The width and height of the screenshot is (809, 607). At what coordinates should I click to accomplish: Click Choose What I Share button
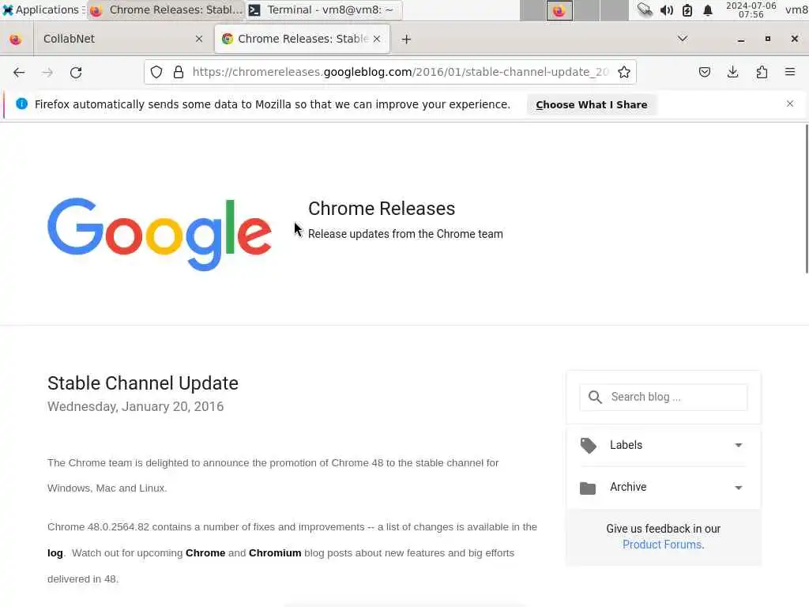click(x=591, y=104)
